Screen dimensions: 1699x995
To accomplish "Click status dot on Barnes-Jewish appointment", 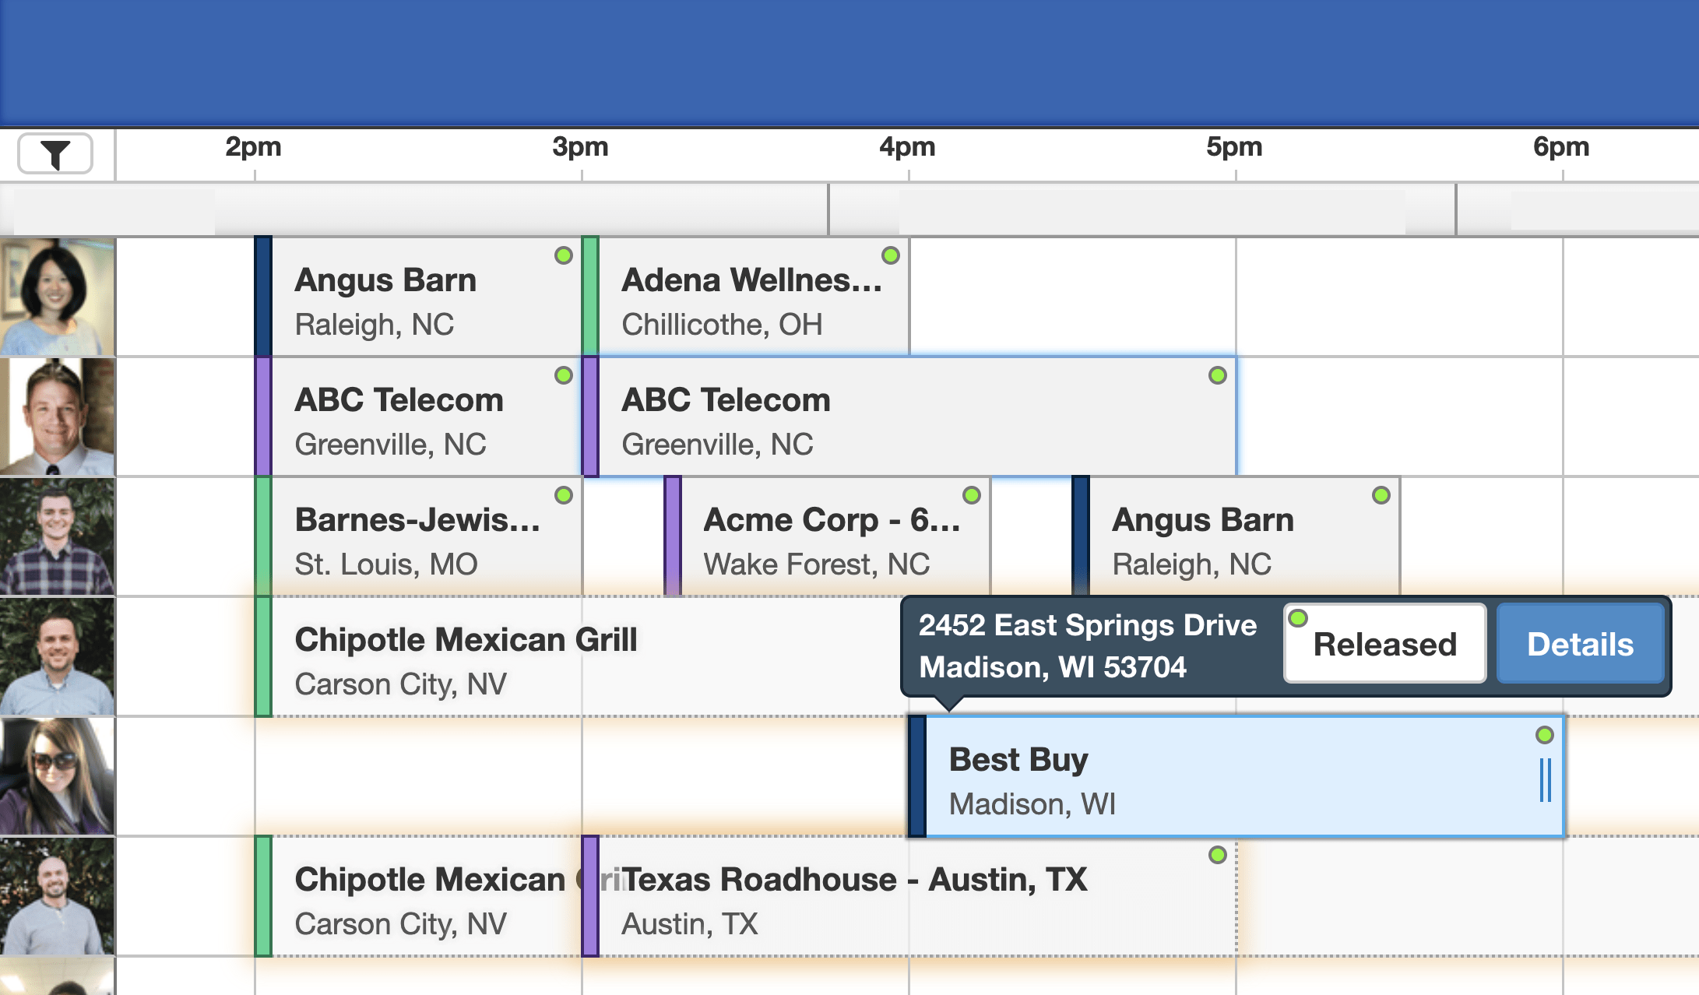I will coord(564,495).
